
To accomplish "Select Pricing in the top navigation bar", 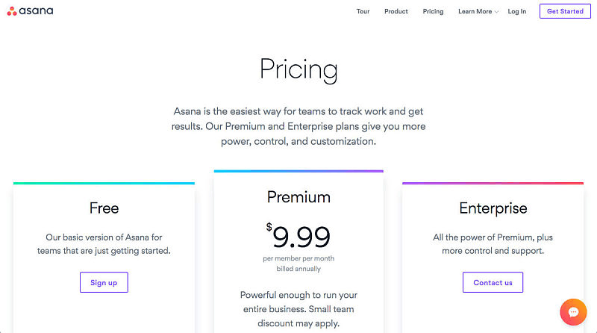I will click(x=433, y=12).
